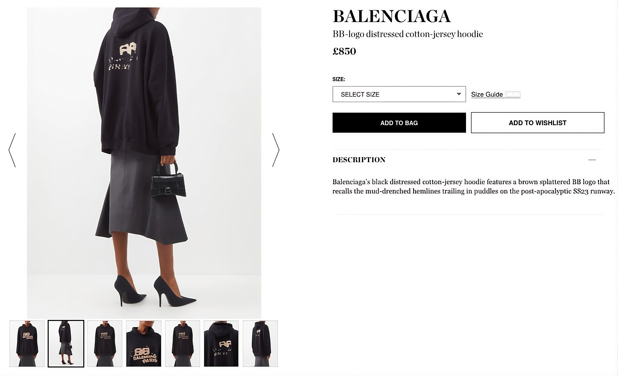The width and height of the screenshot is (618, 376).
Task: Select the fifth thumbnail of hoodie front
Action: click(183, 343)
